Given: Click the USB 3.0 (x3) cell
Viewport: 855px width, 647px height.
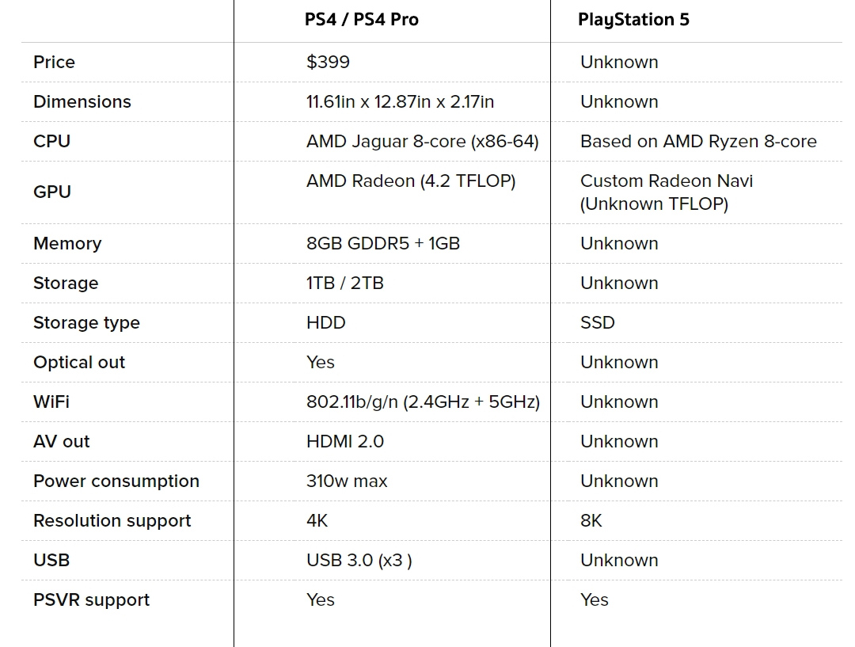Looking at the screenshot, I should click(359, 560).
